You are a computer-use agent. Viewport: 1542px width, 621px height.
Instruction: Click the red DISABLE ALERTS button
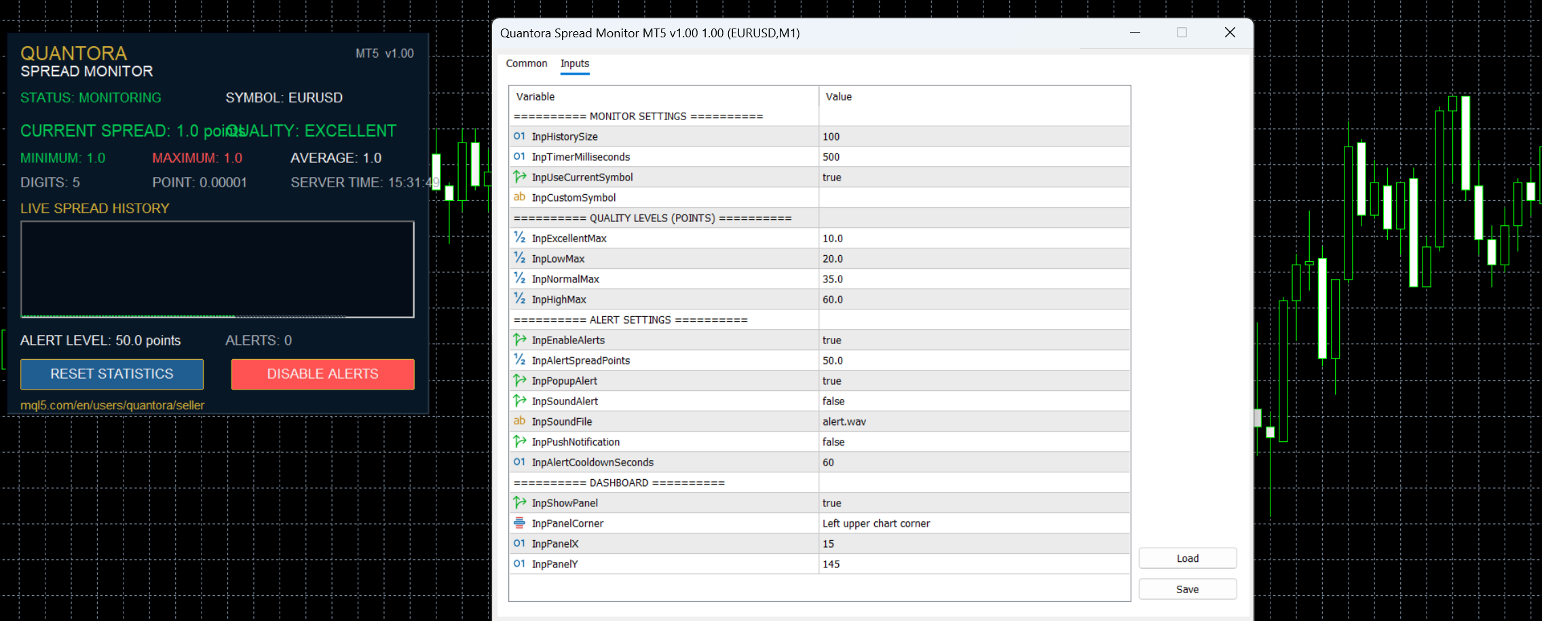tap(322, 374)
